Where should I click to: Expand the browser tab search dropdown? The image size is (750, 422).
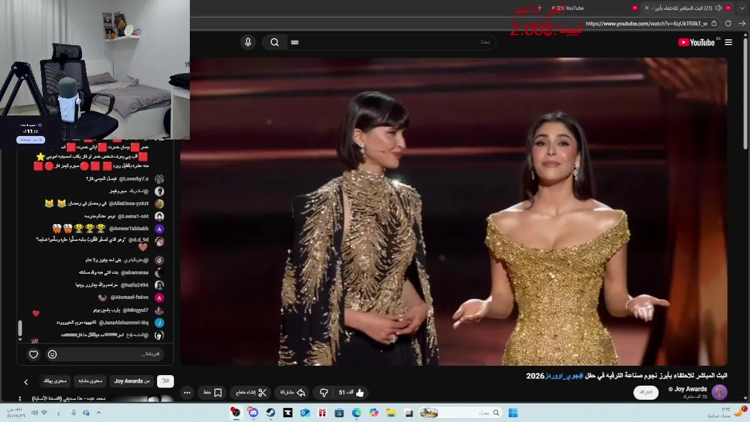point(742,8)
